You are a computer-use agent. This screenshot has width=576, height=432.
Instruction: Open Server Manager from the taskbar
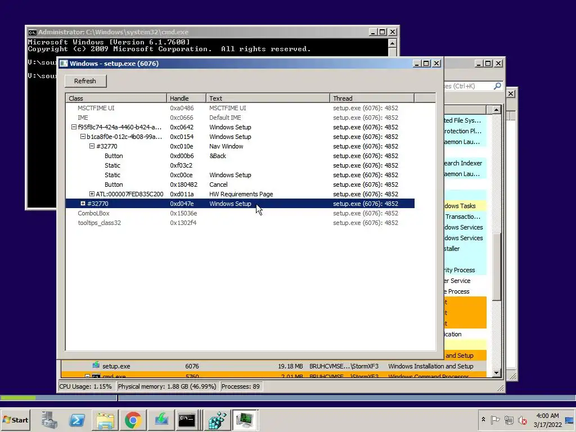click(49, 420)
